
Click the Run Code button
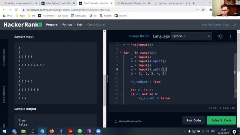click(193, 120)
